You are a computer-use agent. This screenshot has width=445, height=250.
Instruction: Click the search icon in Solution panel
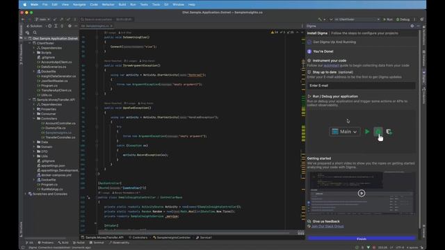coord(35,33)
